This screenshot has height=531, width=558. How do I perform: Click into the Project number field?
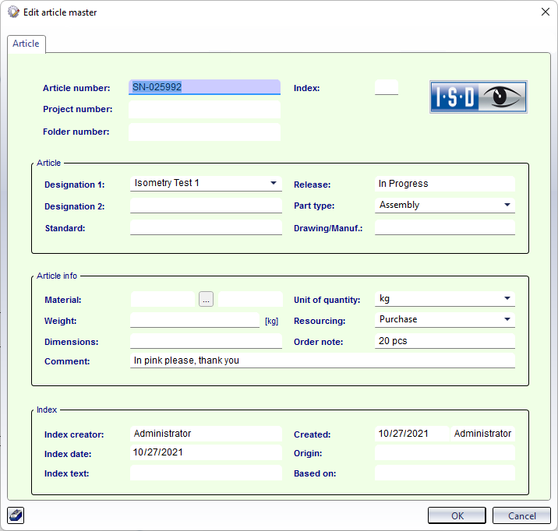[204, 109]
